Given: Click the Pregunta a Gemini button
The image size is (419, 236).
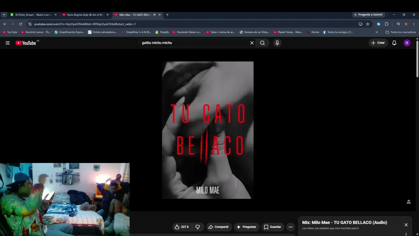Looking at the screenshot, I should (x=368, y=15).
